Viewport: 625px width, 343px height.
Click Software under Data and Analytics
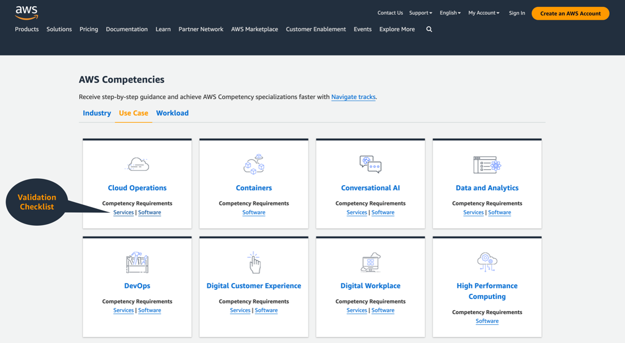click(x=499, y=212)
